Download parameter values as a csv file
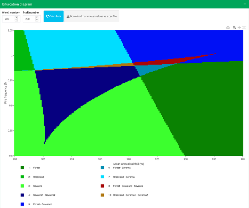This screenshot has height=208, width=249. coord(92,16)
